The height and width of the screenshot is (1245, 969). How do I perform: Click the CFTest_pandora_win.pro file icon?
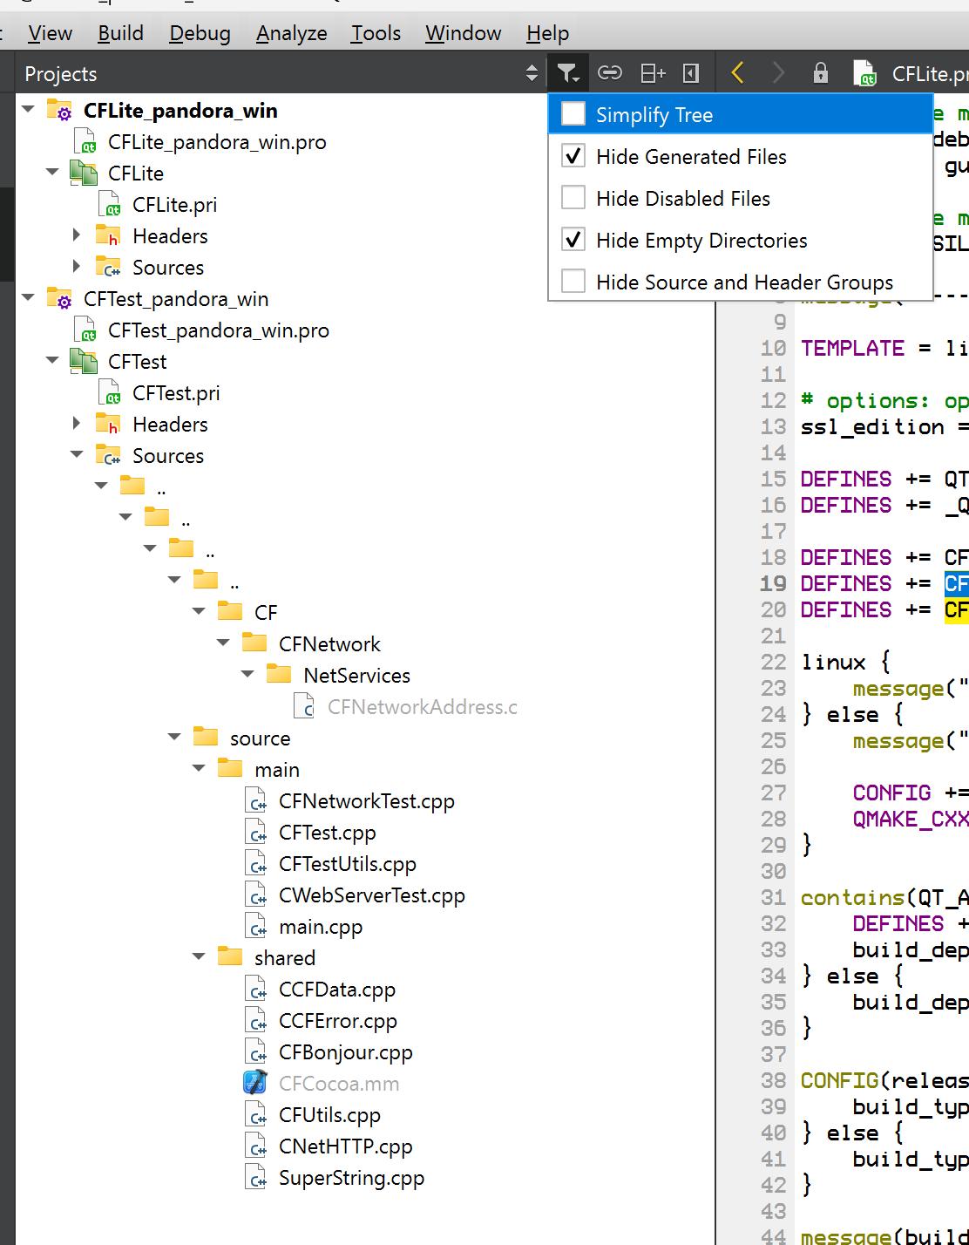(85, 330)
